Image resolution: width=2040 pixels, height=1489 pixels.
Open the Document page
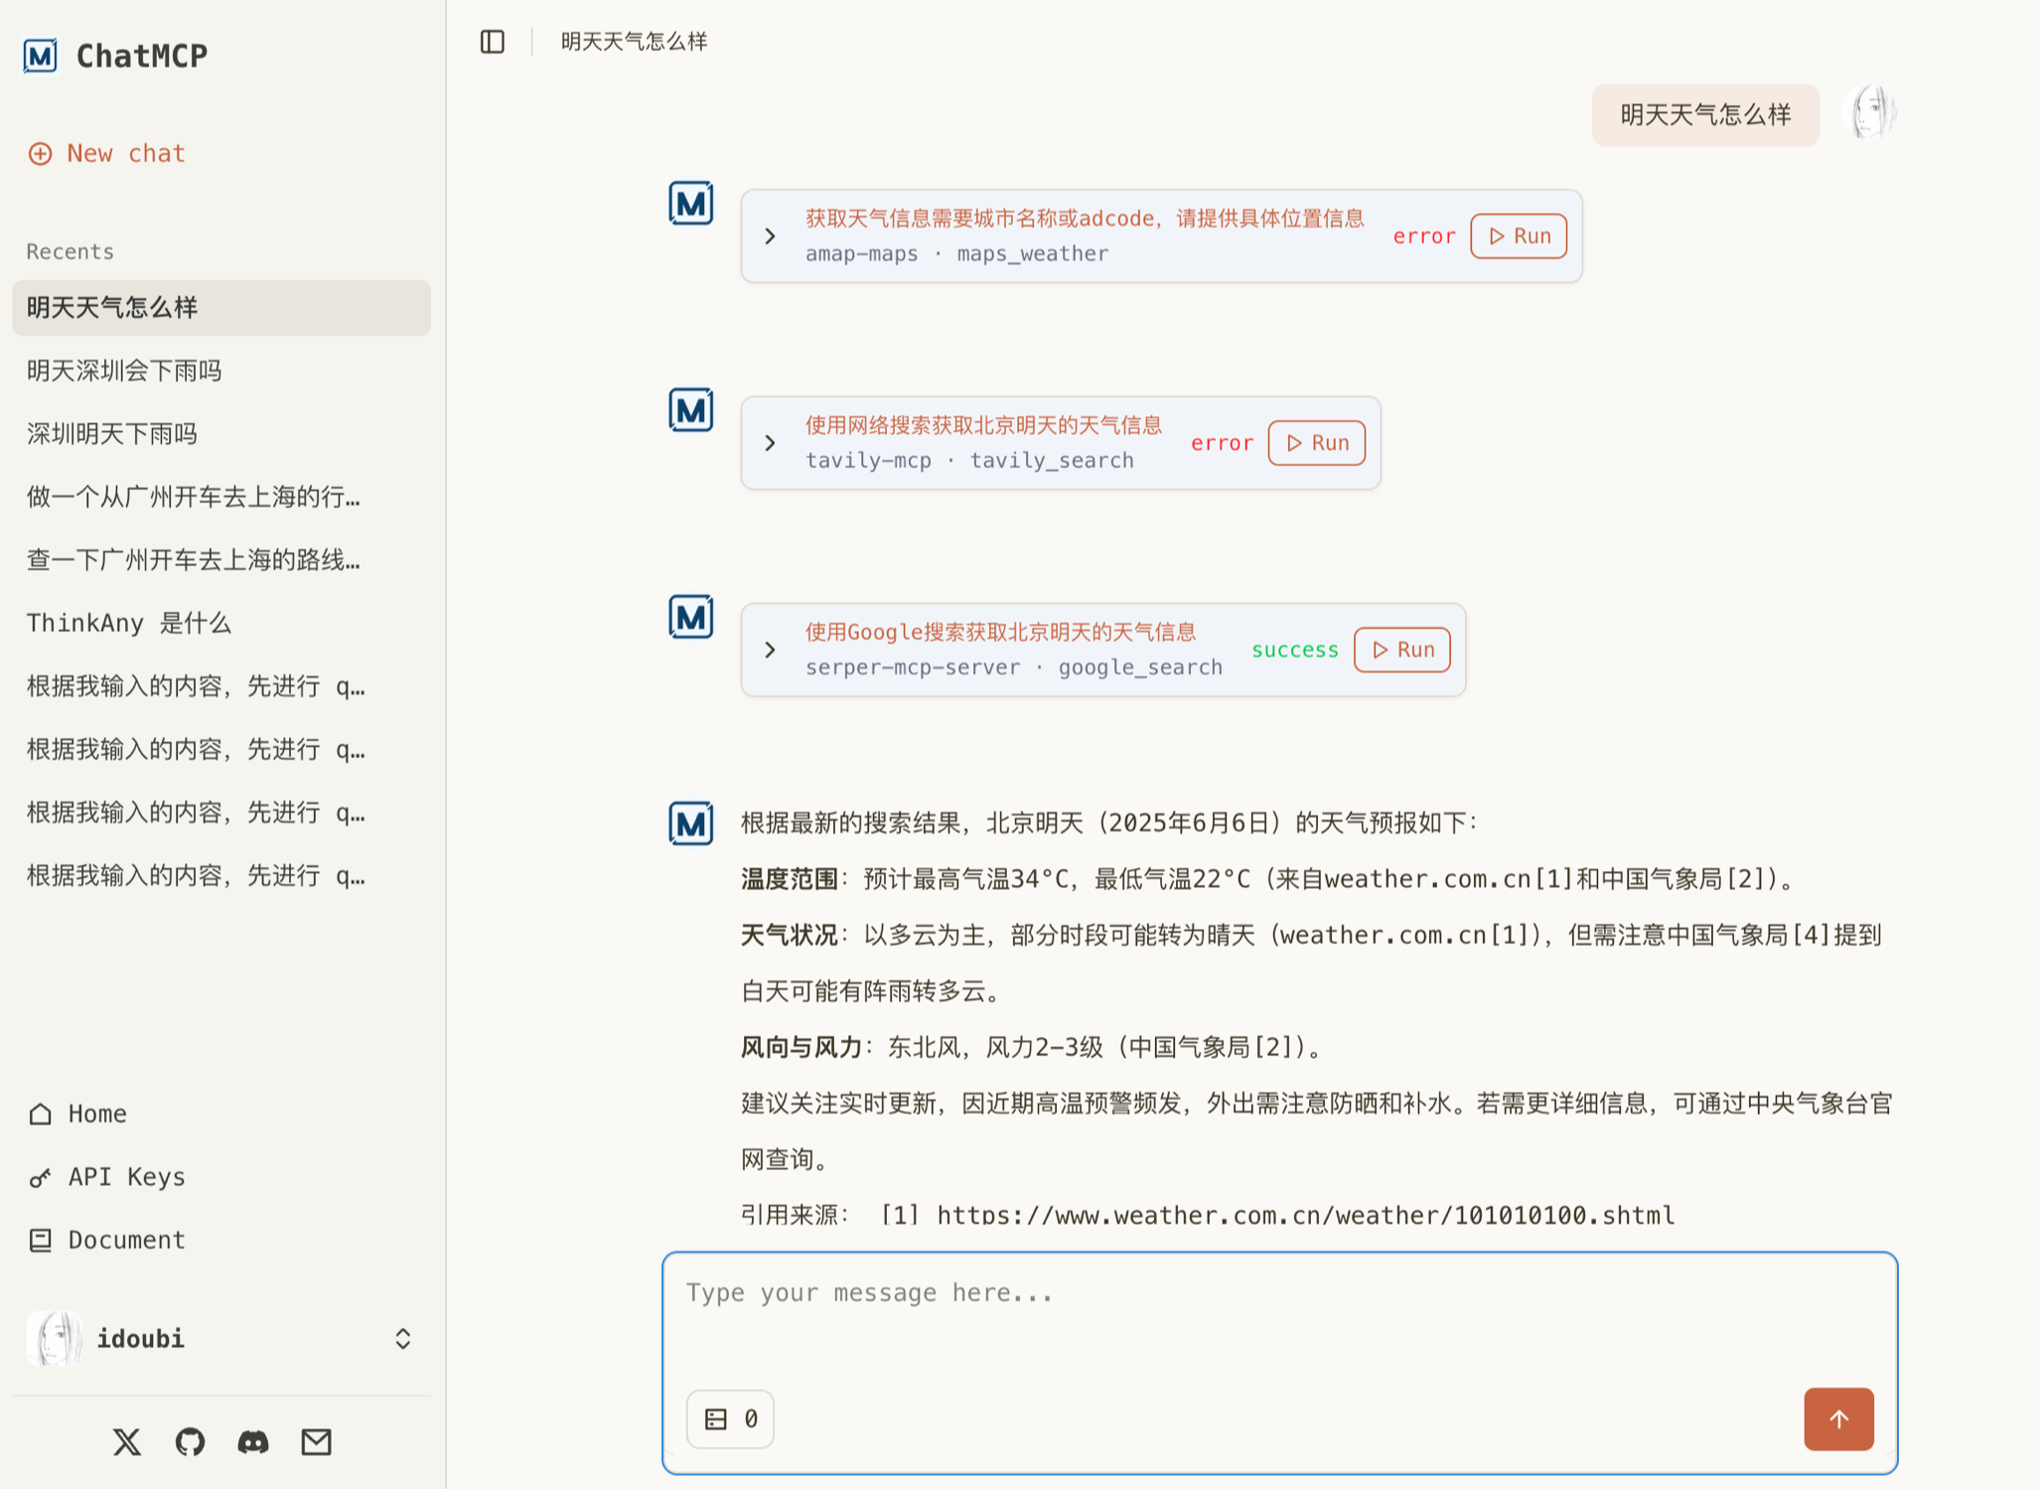(x=107, y=1240)
